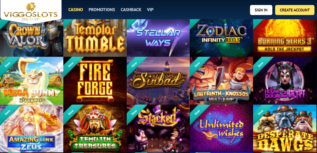Image resolution: width=317 pixels, height=153 pixels.
Task: Click the Sign In button
Action: click(x=261, y=10)
